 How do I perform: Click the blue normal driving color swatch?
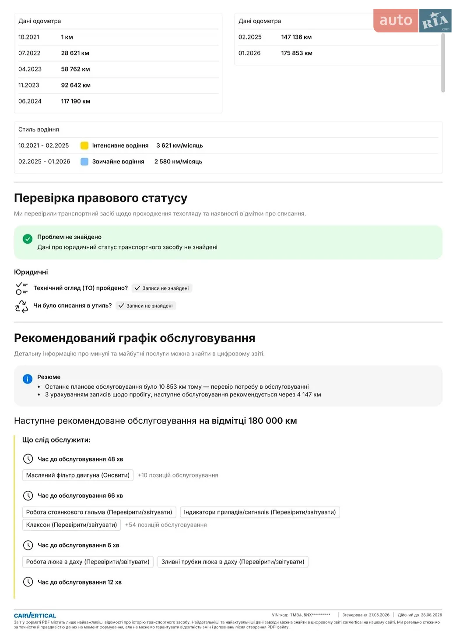pyautogui.click(x=84, y=162)
